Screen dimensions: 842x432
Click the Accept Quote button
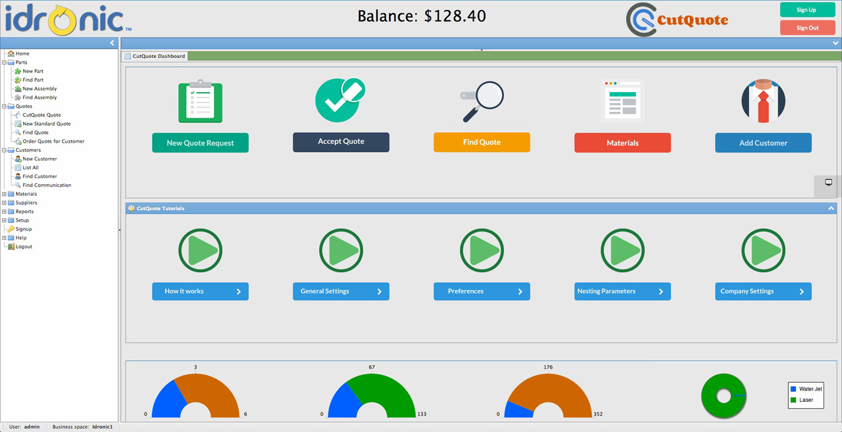tap(341, 142)
